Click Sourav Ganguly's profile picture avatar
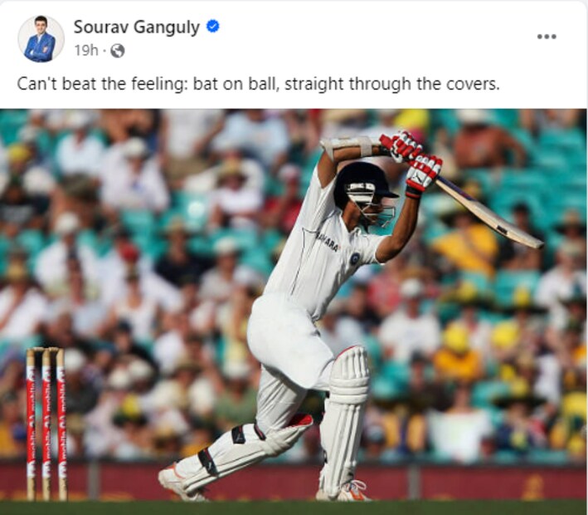 (41, 39)
